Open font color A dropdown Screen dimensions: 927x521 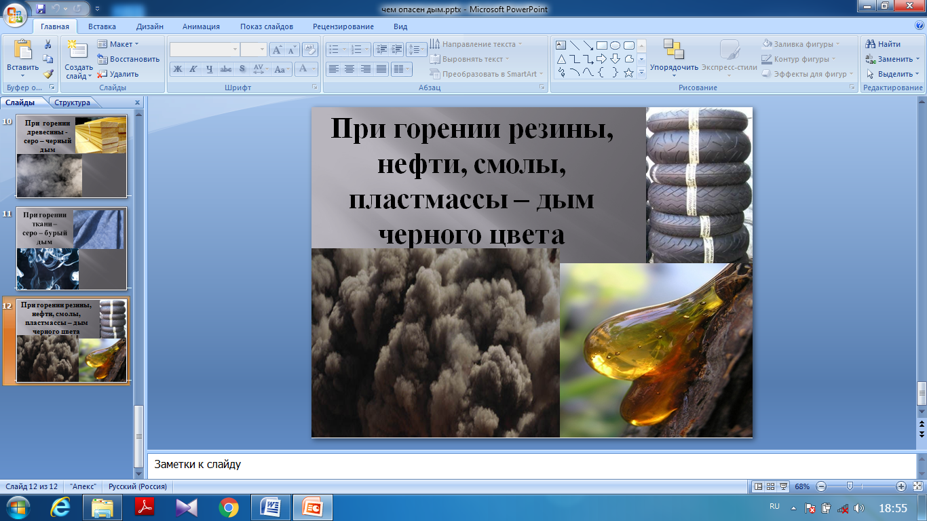pyautogui.click(x=307, y=69)
